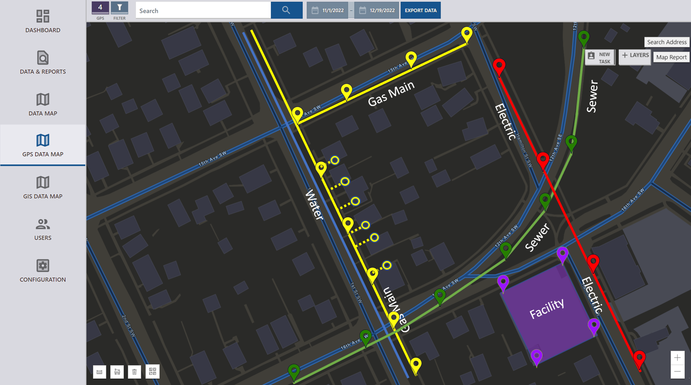Viewport: 691px width, 385px height.
Task: Click the purple pin at Facility's west corner
Action: [x=503, y=283]
